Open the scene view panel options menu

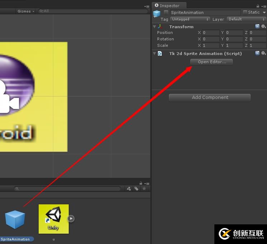(147, 7)
